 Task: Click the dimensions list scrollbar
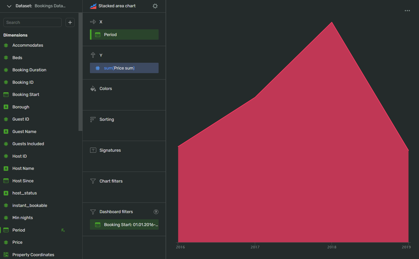pos(80,72)
